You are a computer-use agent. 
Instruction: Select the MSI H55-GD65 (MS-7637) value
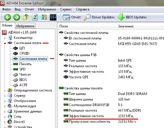coord(138,44)
